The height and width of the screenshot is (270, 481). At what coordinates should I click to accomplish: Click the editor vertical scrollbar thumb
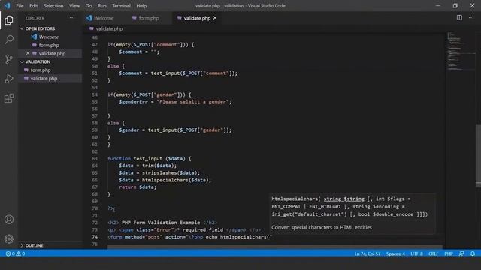[478, 156]
